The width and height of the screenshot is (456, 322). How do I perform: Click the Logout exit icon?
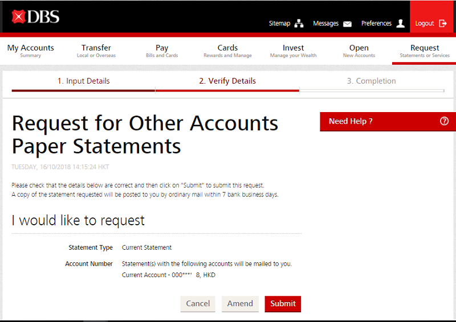(x=443, y=23)
